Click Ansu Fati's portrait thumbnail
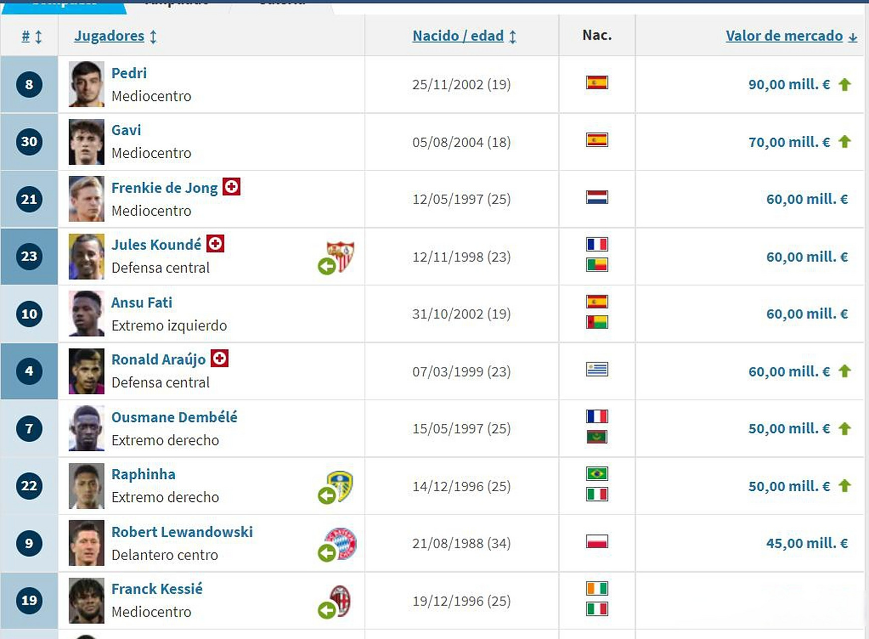Image resolution: width=869 pixels, height=639 pixels. tap(86, 314)
